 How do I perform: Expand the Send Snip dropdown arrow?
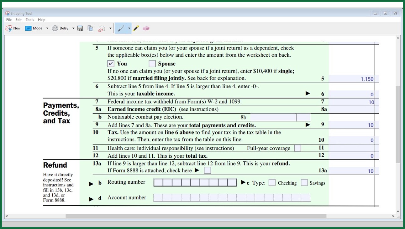(x=110, y=28)
